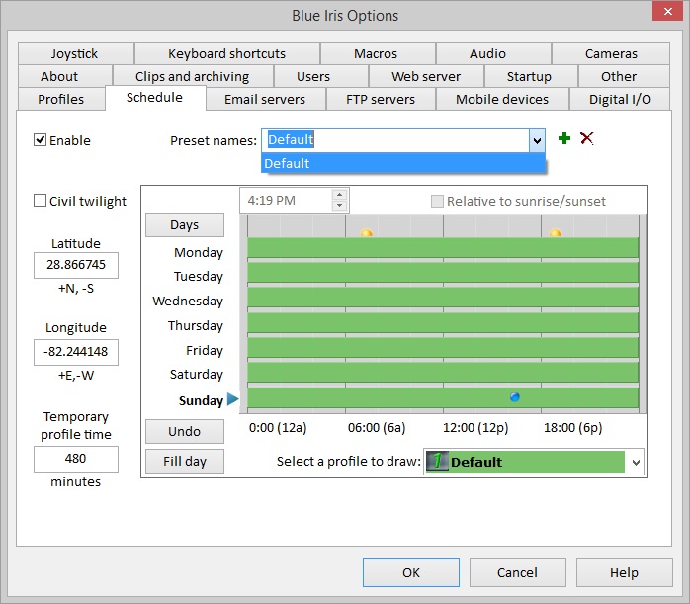Toggle the Enable checkbox
The height and width of the screenshot is (604, 690).
pos(41,140)
